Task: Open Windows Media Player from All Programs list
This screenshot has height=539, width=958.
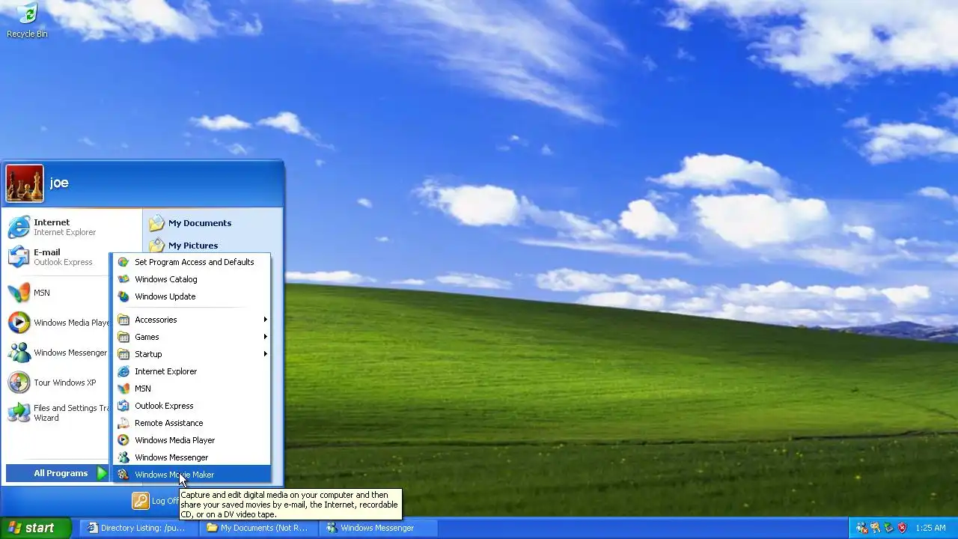Action: pos(192,440)
